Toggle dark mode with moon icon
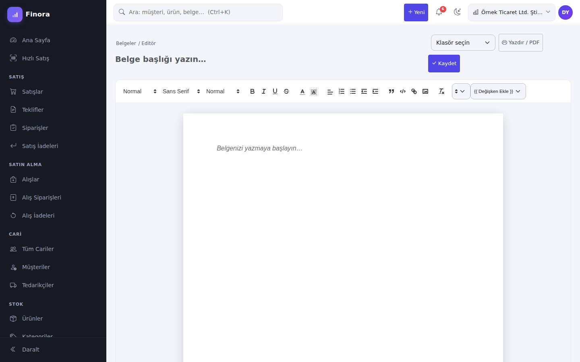The image size is (580, 362). coord(457,12)
